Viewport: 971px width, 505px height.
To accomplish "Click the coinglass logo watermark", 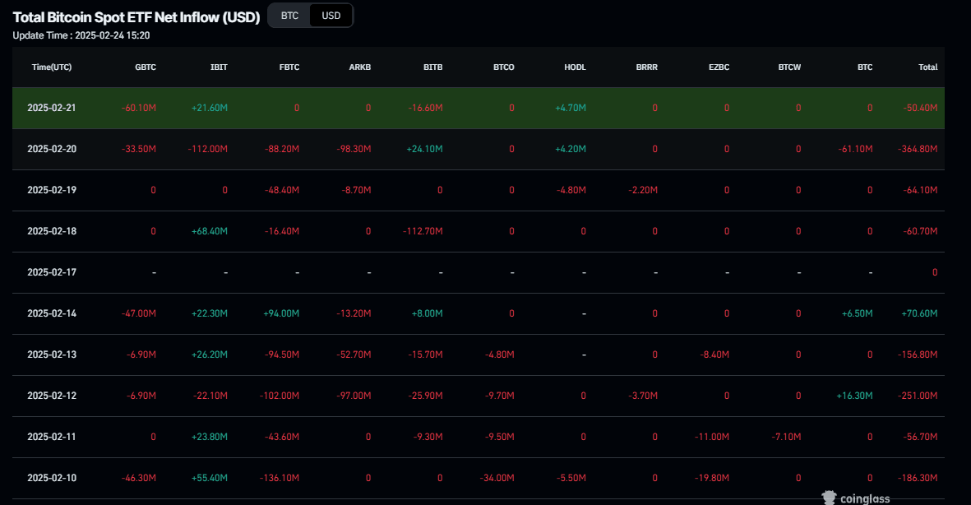I will 861,497.
